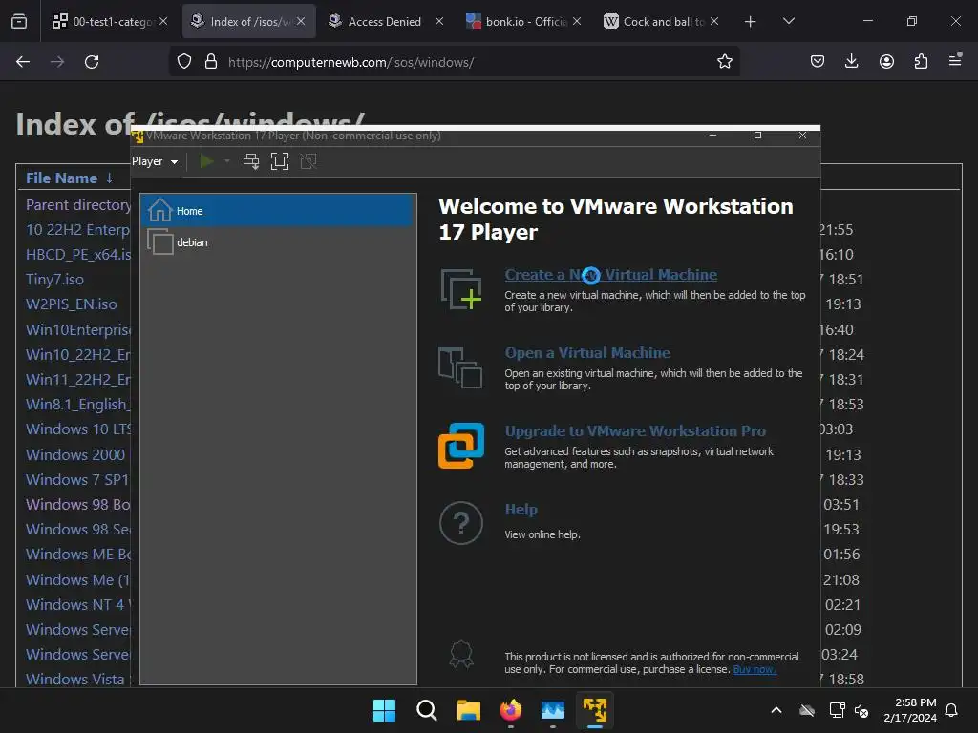The height and width of the screenshot is (733, 978).
Task: Click Windows Vista entry in file listing
Action: coord(74,679)
